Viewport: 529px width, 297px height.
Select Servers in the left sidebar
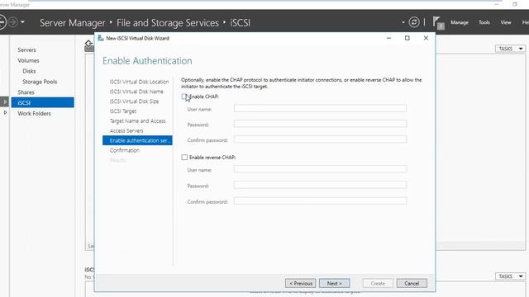[x=26, y=49]
